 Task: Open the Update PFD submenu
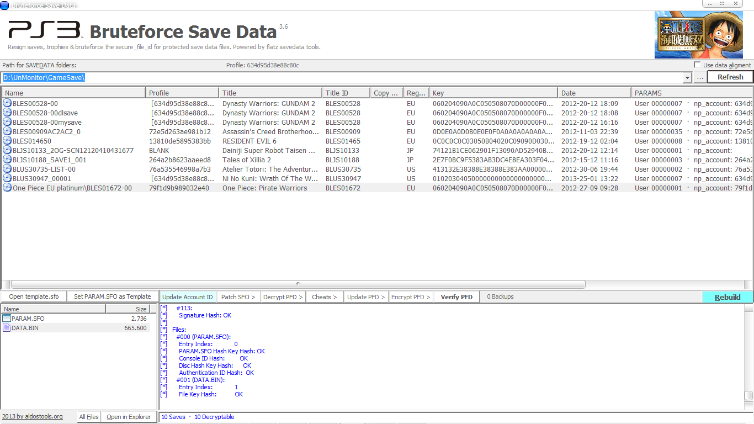coord(367,297)
